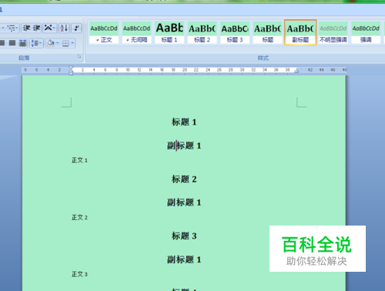Open the shading color dropdown arrow
The height and width of the screenshot is (291, 385).
click(x=58, y=43)
